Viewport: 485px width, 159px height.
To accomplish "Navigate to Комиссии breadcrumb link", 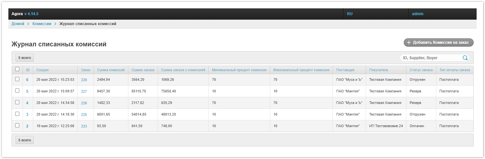I will point(42,24).
